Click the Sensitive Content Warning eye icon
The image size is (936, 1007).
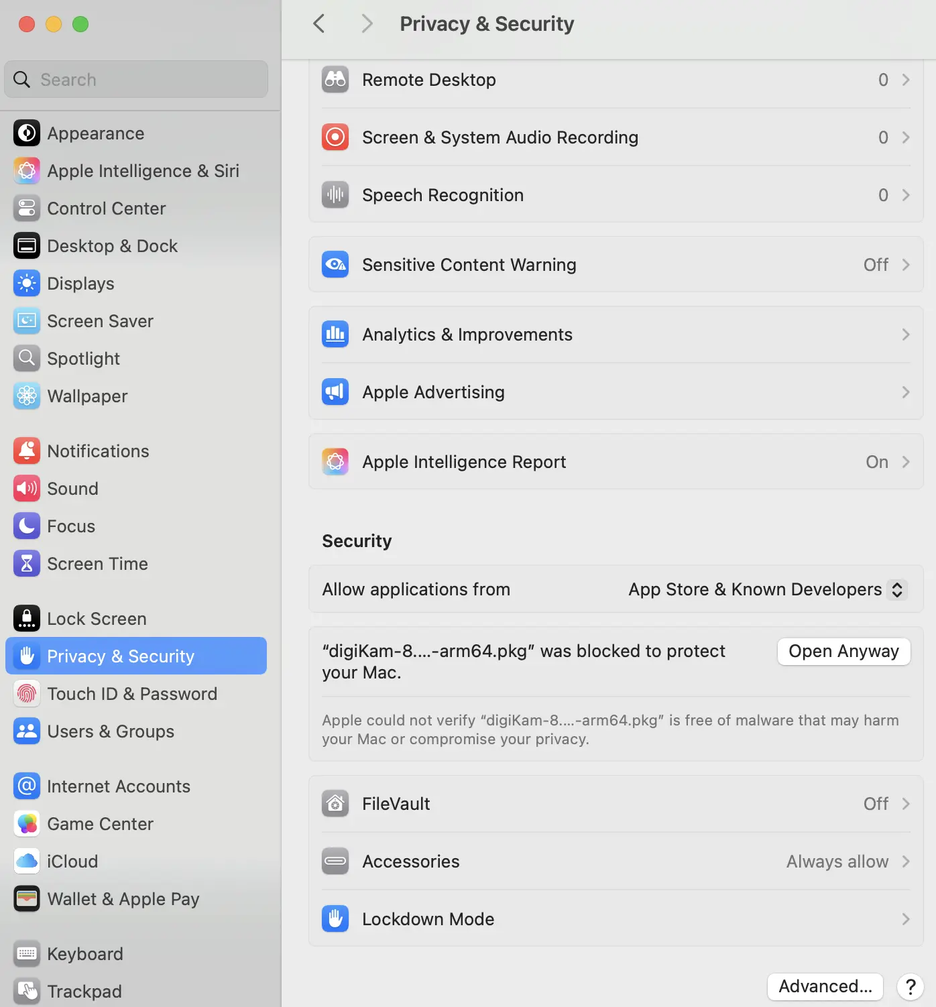coord(335,265)
